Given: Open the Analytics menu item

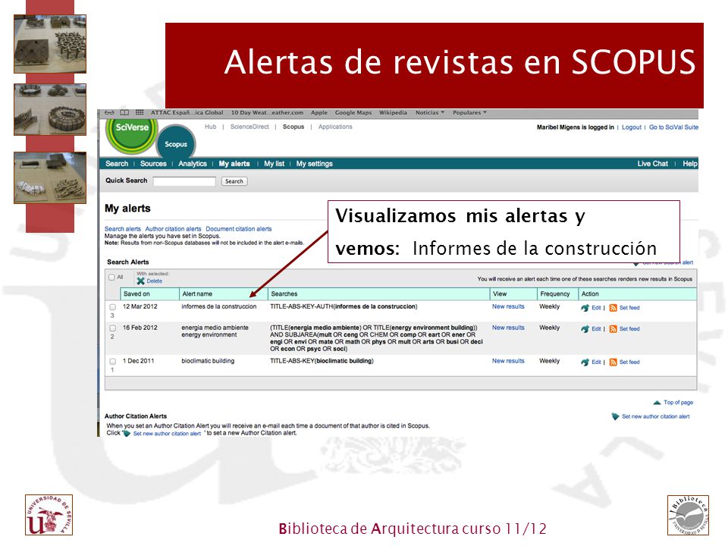Looking at the screenshot, I should [x=192, y=164].
